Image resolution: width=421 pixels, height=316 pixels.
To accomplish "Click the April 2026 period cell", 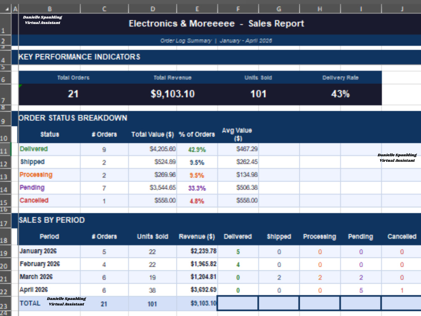I will pos(49,290).
